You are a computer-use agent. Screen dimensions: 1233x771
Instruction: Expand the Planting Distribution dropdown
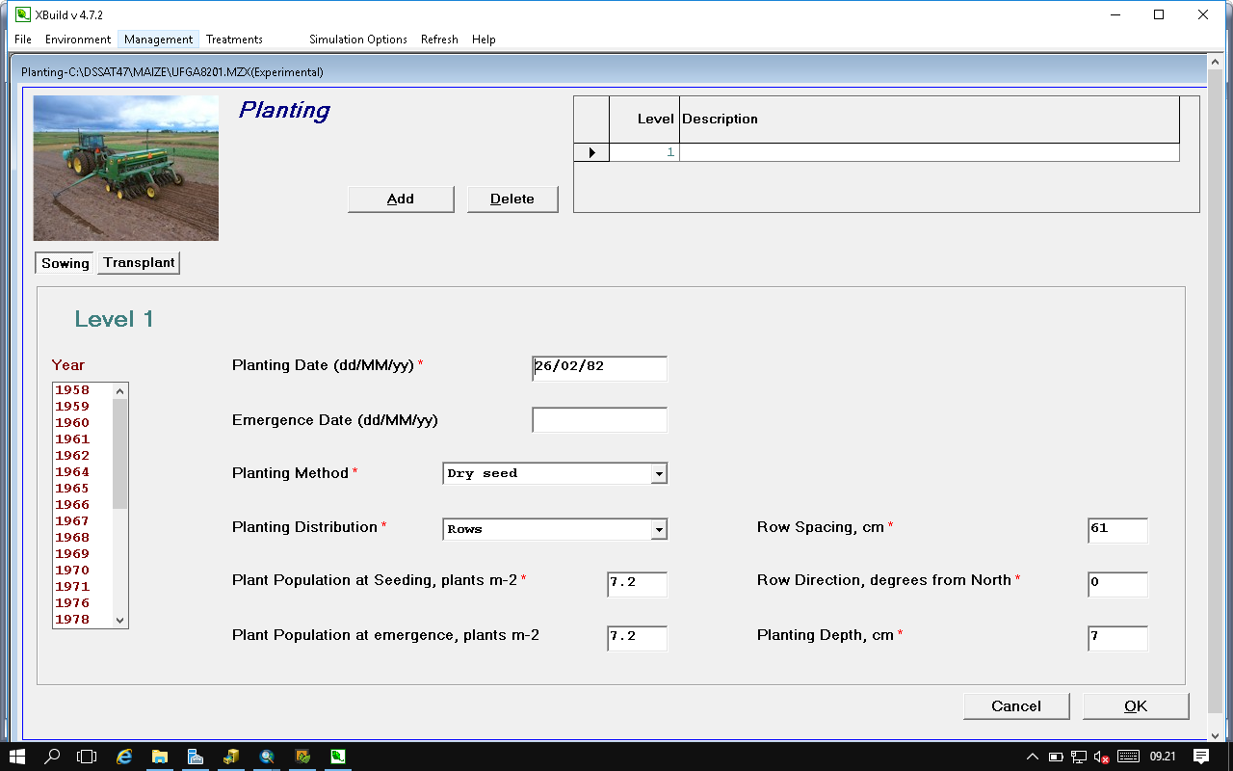click(659, 529)
